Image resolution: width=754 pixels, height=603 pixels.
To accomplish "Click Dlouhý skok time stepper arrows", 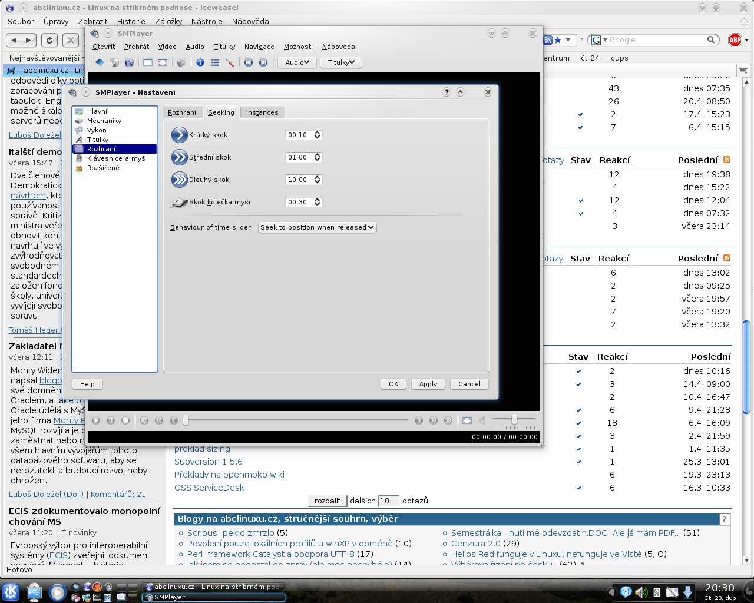I will 318,180.
